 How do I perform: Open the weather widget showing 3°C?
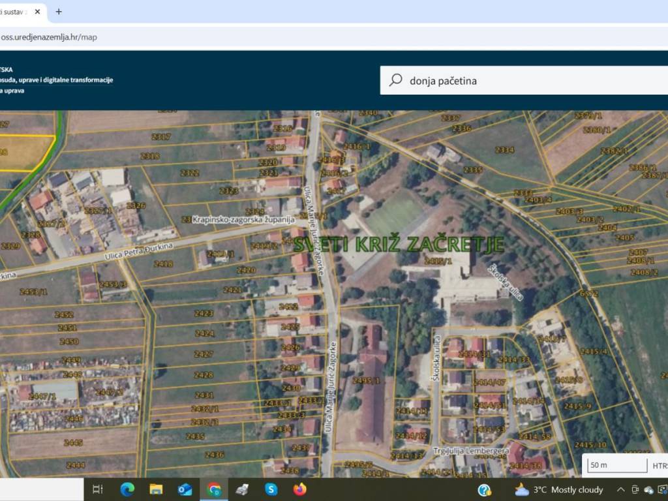[x=558, y=490]
